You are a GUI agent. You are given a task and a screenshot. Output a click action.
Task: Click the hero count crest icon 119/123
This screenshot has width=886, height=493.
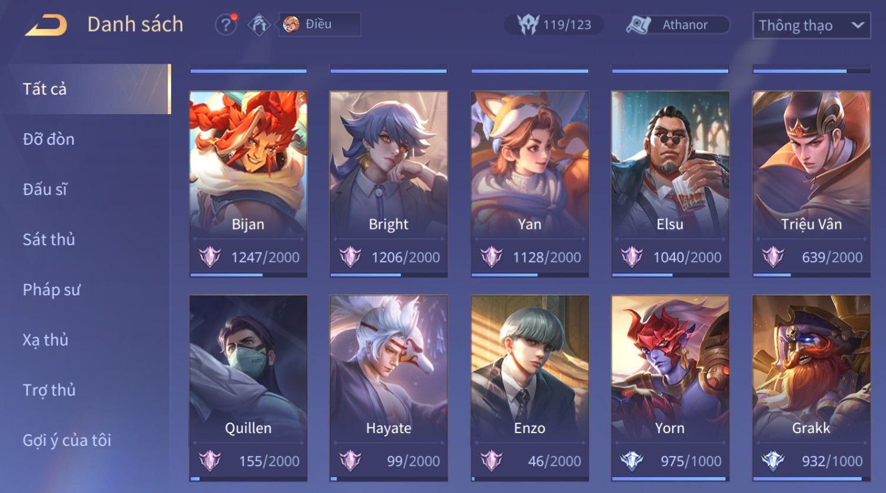[x=528, y=25]
